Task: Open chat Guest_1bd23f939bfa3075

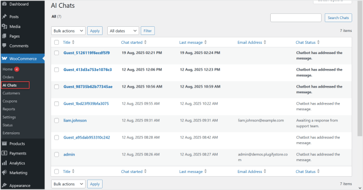Action: click(x=86, y=103)
